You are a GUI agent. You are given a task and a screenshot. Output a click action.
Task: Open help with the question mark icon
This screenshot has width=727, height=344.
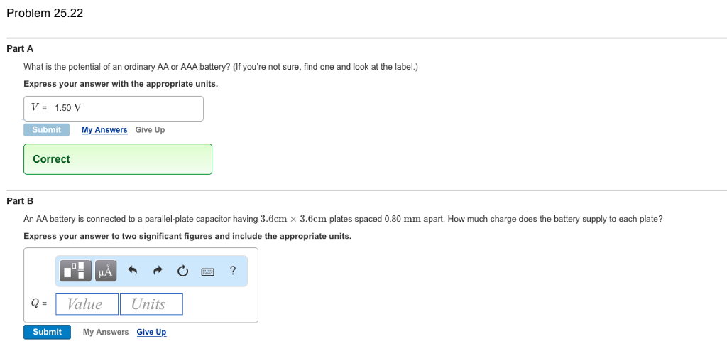point(233,270)
